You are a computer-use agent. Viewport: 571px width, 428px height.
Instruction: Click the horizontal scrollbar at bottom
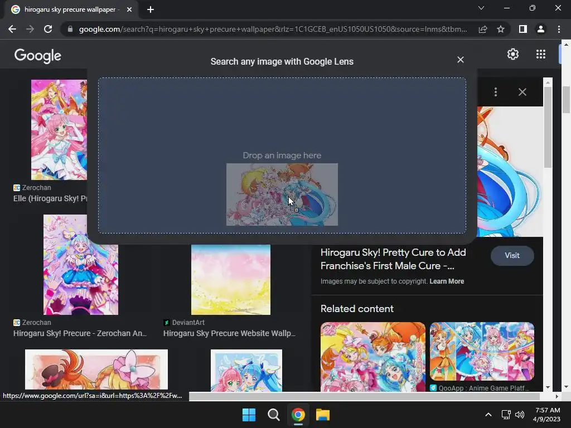pyautogui.click(x=364, y=396)
